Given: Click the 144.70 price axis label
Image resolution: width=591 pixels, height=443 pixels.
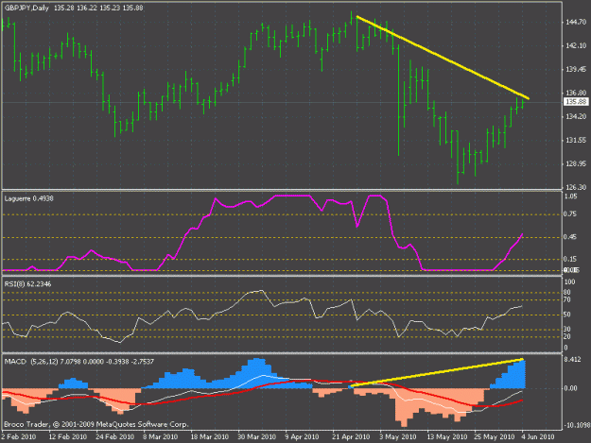Looking at the screenshot, I should tap(576, 23).
